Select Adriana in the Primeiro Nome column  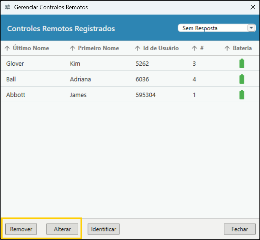point(80,79)
